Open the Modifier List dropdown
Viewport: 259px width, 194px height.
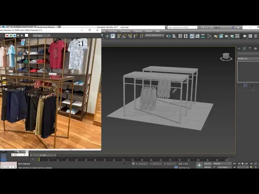(247, 59)
